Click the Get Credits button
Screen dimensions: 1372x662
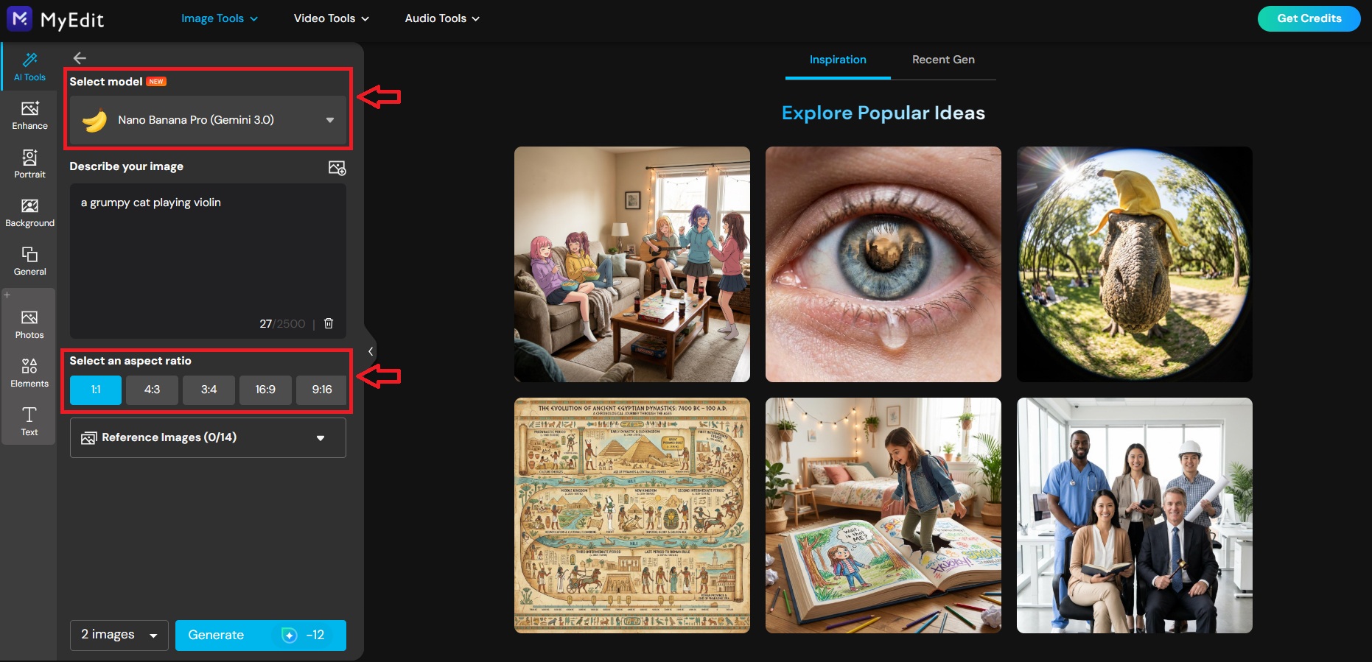(x=1309, y=18)
